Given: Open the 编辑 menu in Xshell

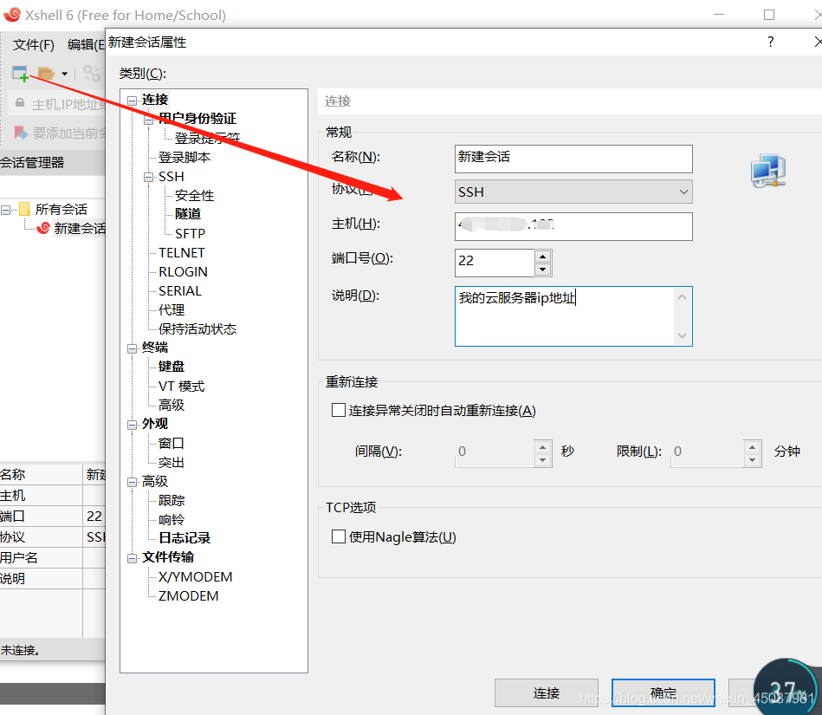Looking at the screenshot, I should [87, 44].
